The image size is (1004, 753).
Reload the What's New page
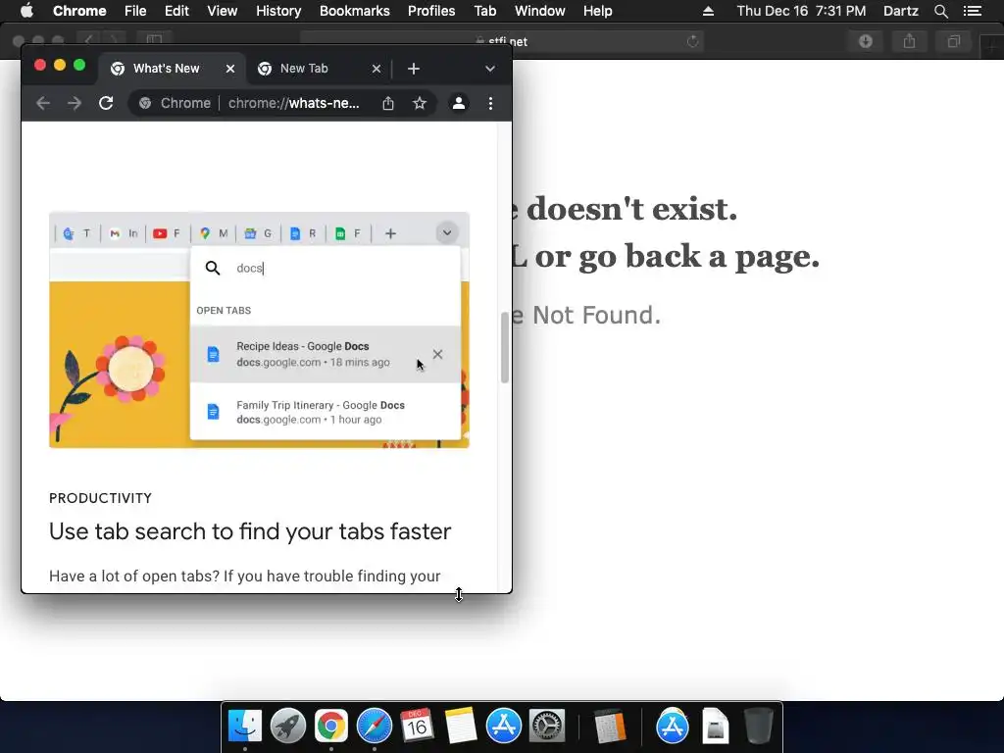tap(106, 103)
